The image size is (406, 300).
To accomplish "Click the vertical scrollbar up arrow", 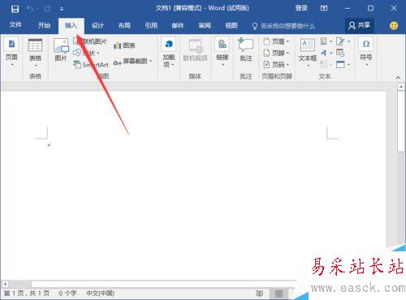I will (x=401, y=87).
